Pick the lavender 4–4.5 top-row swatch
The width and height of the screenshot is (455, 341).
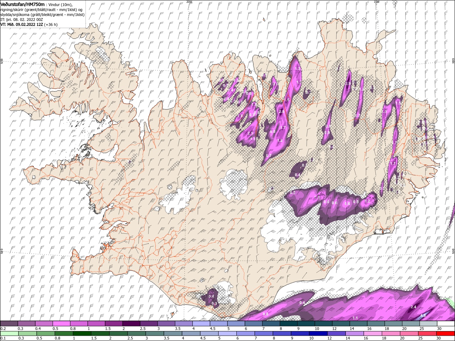201,324
